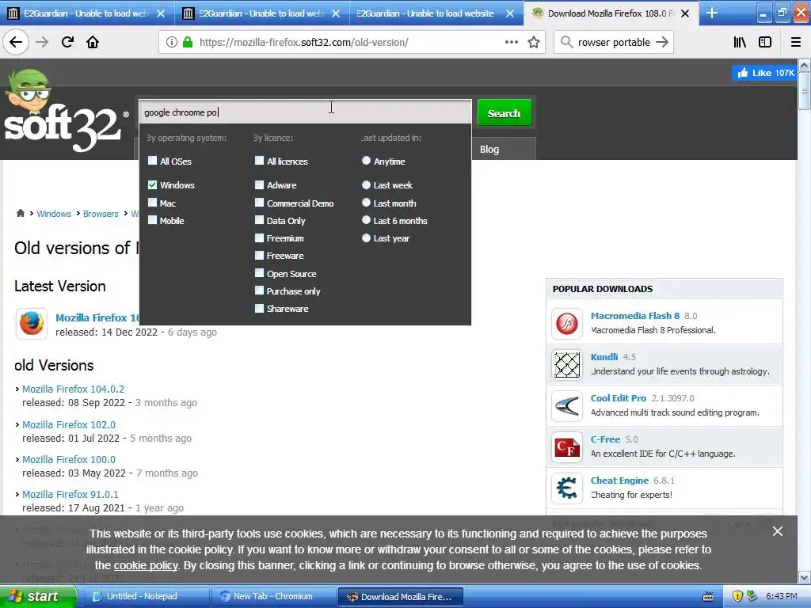Click the green Search button
Image resolution: width=811 pixels, height=608 pixels.
point(504,112)
